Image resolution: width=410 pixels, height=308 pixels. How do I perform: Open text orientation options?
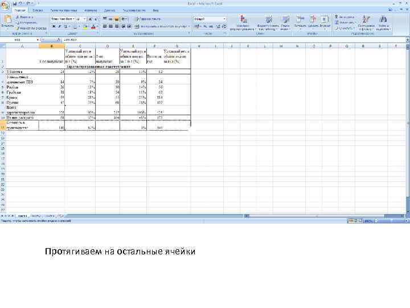[x=125, y=19]
